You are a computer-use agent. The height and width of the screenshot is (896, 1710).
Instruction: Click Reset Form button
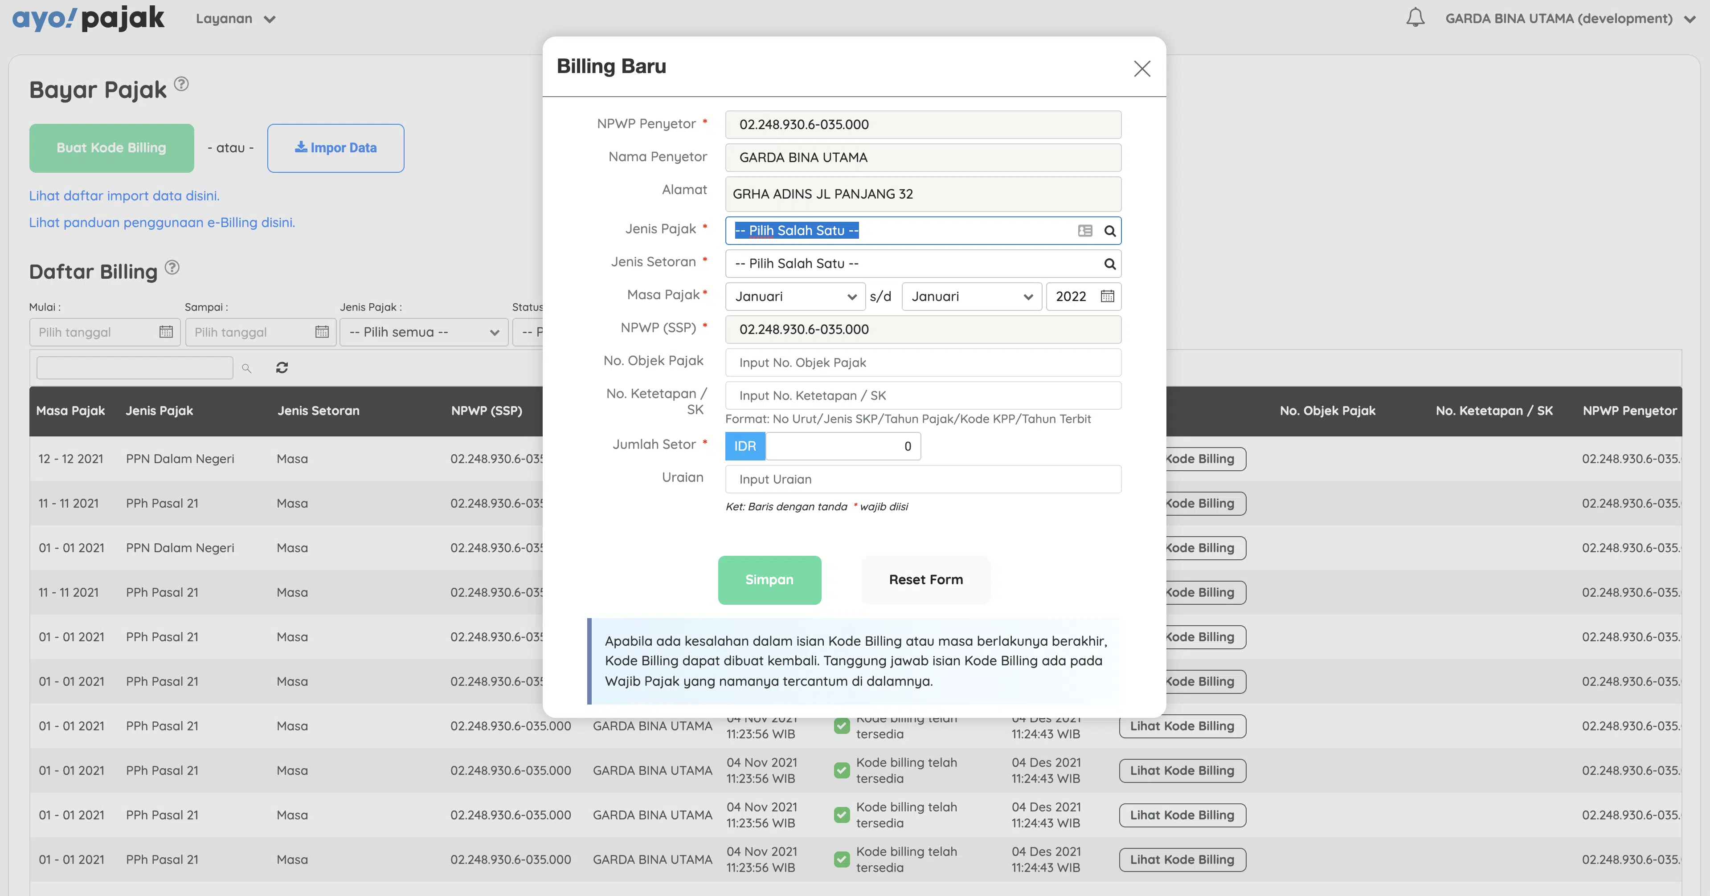(x=926, y=579)
